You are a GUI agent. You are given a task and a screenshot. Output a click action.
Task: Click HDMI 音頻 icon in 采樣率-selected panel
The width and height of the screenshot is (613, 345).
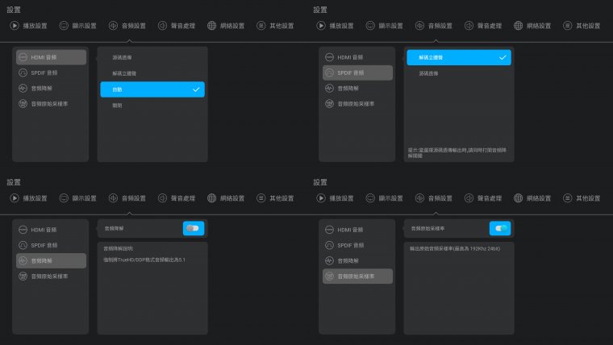[330, 230]
